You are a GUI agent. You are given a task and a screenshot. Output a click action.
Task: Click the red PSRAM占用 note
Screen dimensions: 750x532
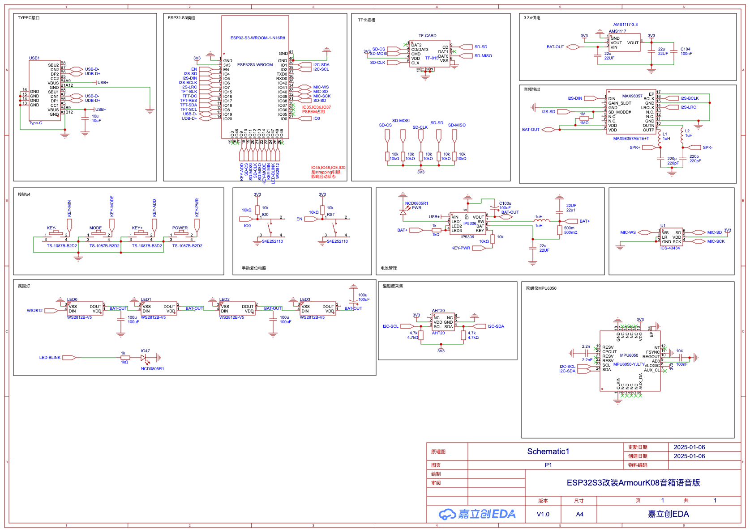(316, 110)
